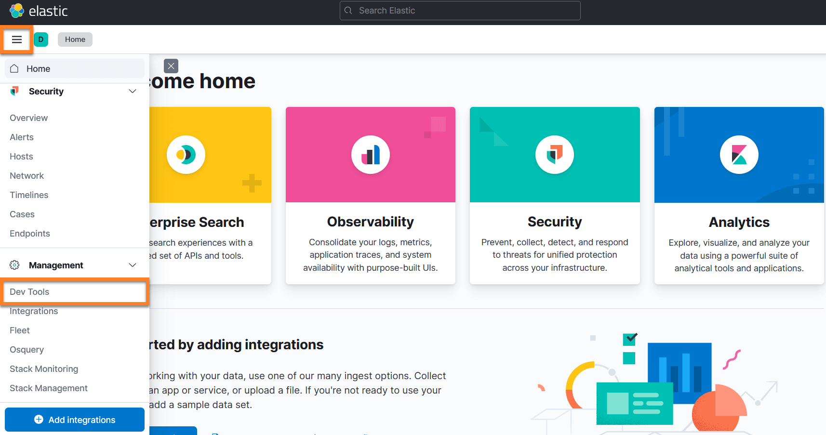The height and width of the screenshot is (435, 826).
Task: Open the Fleet link in sidebar
Action: (20, 330)
